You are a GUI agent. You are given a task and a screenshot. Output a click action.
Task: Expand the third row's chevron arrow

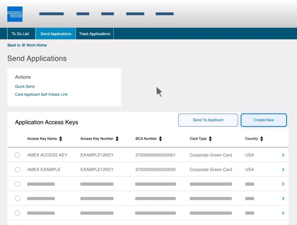tap(283, 184)
